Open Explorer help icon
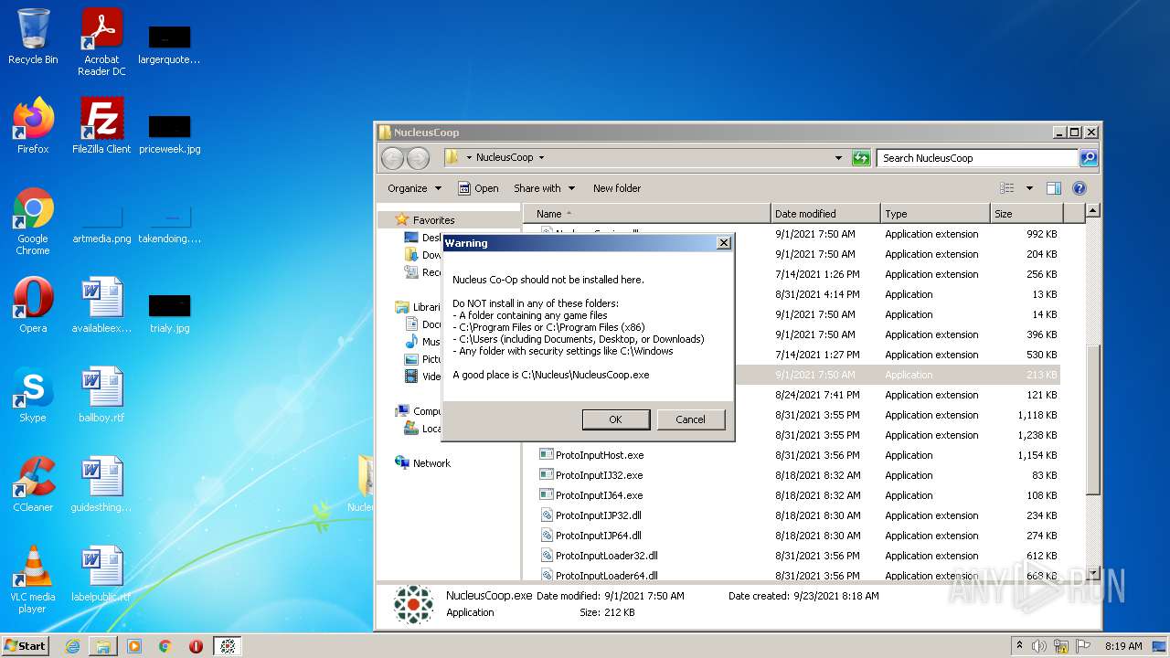 [1079, 188]
